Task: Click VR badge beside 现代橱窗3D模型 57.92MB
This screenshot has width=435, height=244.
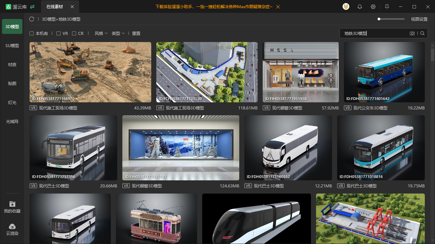Action: pos(266,108)
